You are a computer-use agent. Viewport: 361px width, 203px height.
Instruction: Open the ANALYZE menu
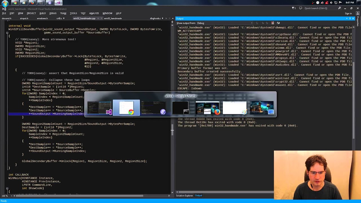[x=94, y=13]
